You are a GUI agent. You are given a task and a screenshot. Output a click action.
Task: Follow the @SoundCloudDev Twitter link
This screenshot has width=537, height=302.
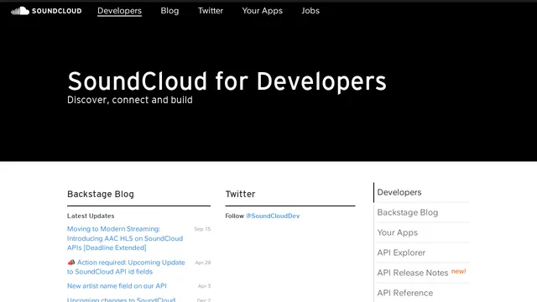click(x=273, y=216)
